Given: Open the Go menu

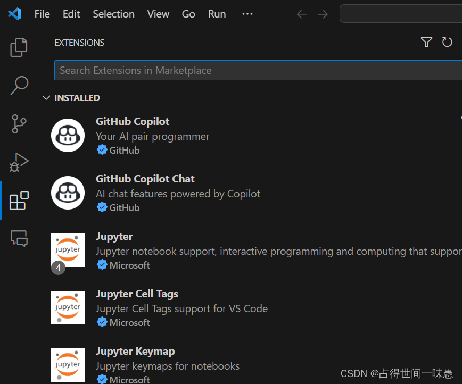Looking at the screenshot, I should tap(188, 14).
